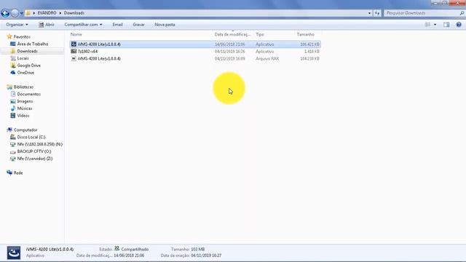The width and height of the screenshot is (466, 262).
Task: Click the iVMS-4200 application file icon
Action: 74,44
